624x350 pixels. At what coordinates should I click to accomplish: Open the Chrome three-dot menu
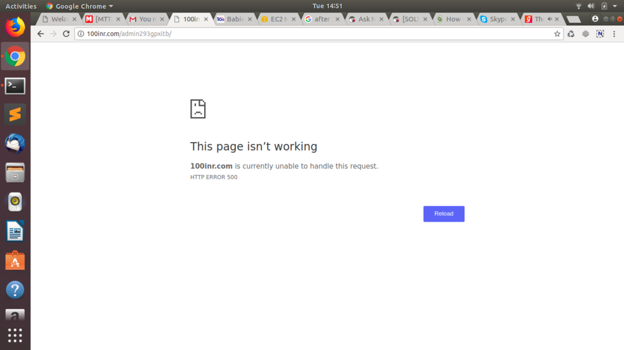[614, 34]
